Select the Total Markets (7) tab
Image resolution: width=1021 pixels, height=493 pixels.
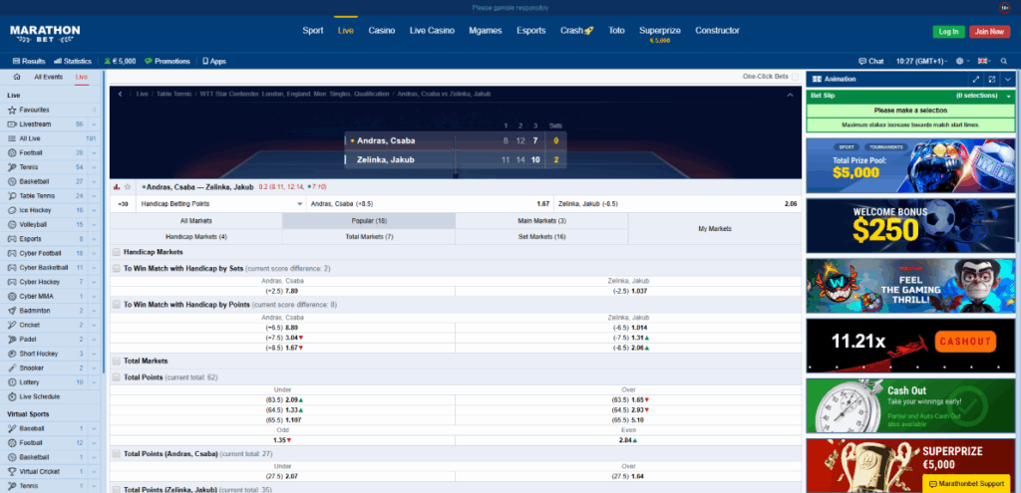pos(368,236)
